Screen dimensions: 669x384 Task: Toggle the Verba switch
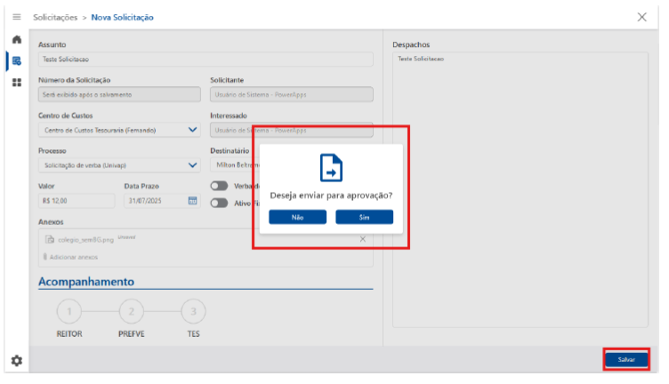coord(219,186)
